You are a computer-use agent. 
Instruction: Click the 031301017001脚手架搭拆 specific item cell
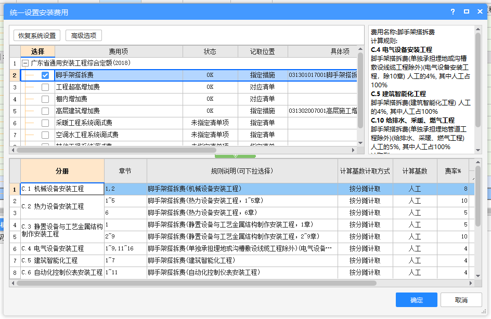(x=322, y=75)
